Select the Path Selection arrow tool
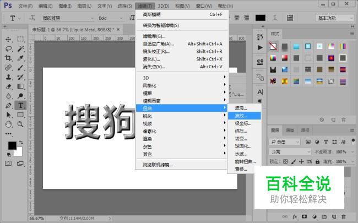 [8, 115]
